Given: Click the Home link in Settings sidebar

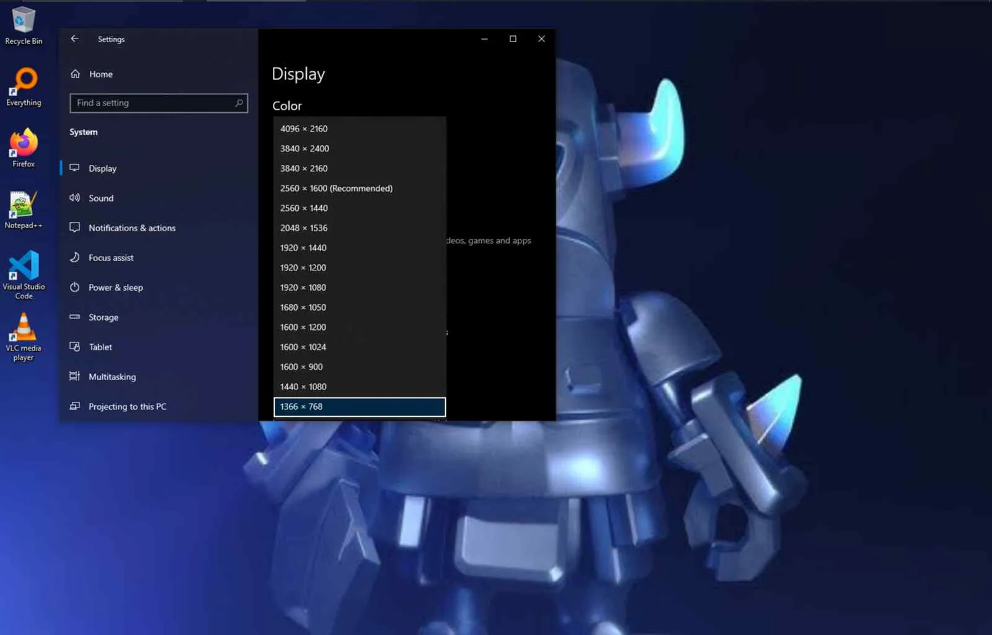Looking at the screenshot, I should (159, 74).
